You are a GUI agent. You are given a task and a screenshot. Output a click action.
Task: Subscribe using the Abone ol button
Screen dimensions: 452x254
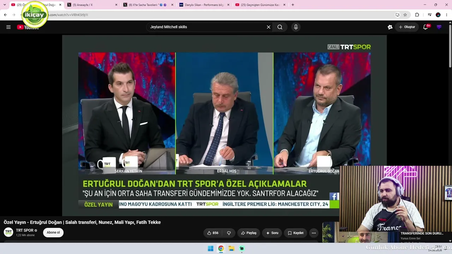[x=53, y=232]
